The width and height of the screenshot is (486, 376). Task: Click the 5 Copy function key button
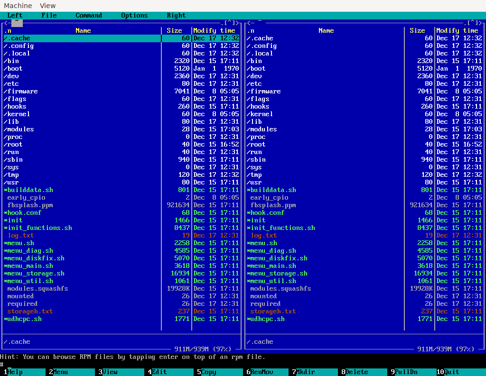point(221,372)
